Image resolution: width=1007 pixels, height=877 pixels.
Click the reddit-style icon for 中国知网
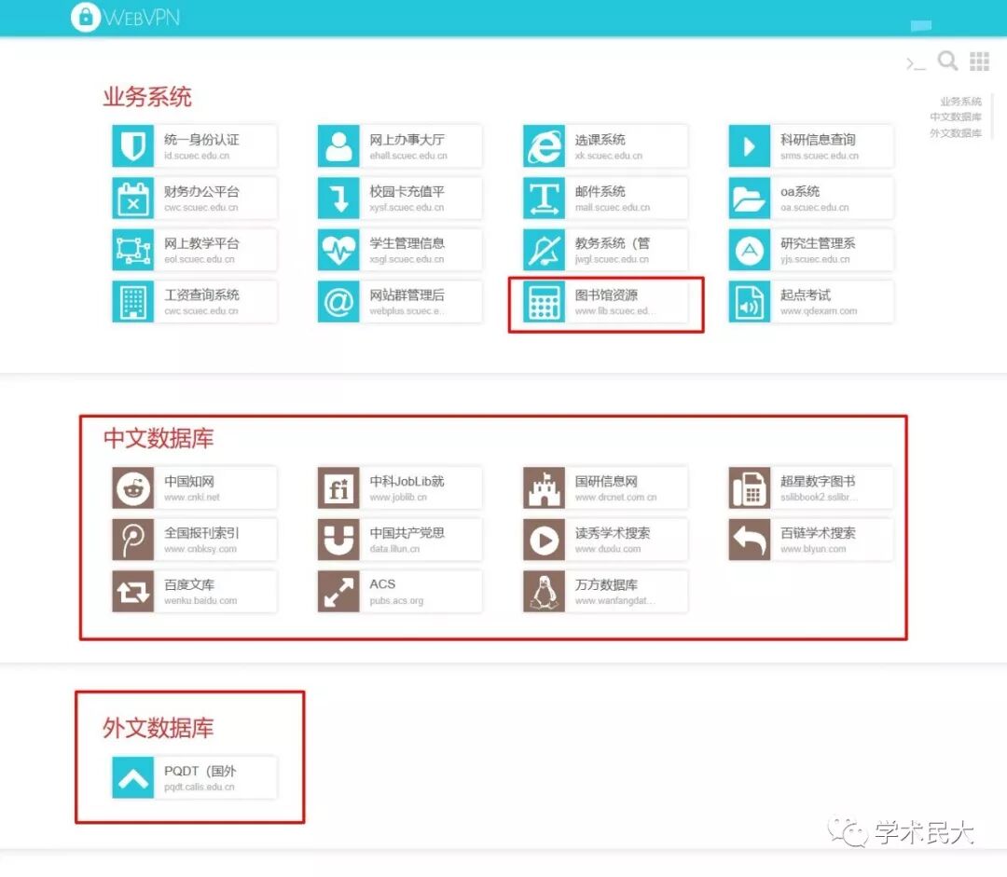(x=133, y=488)
